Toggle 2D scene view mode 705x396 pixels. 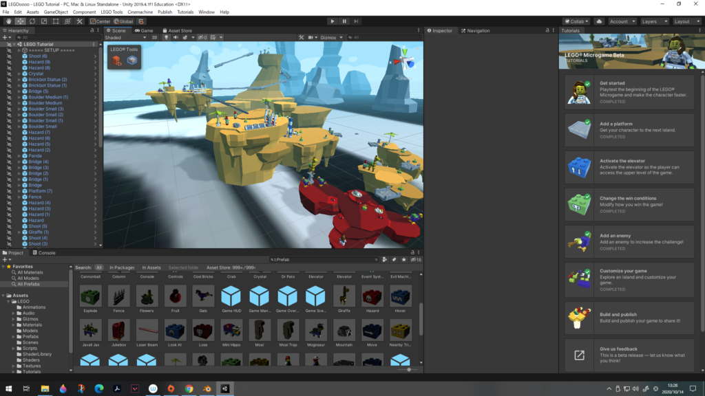click(x=154, y=37)
